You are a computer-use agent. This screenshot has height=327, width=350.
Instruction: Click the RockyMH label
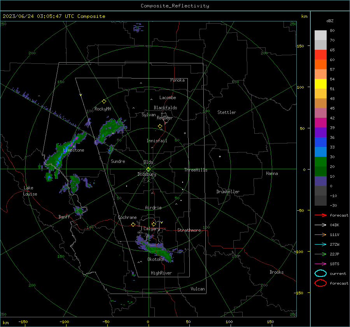tap(103, 109)
